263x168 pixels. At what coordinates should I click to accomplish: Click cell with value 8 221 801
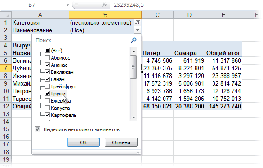pyautogui.click(x=189, y=68)
